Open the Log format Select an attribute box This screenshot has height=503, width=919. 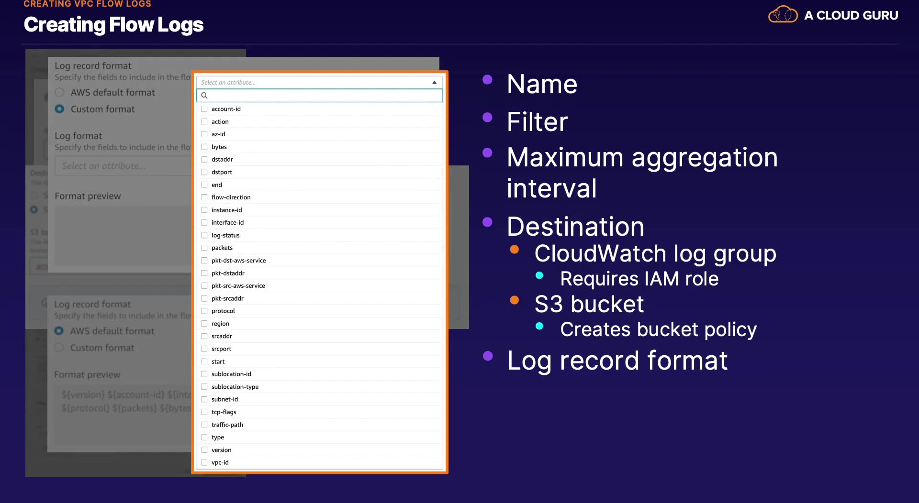pyautogui.click(x=123, y=166)
